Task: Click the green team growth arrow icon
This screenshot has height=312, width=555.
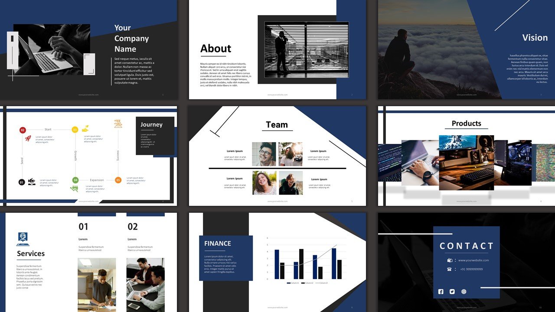Action: click(x=75, y=188)
